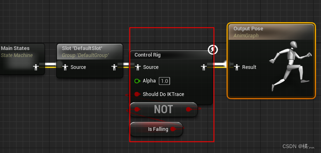Viewport: 321px width, 153px height.
Task: Click the NOT node output pin
Action: point(189,110)
